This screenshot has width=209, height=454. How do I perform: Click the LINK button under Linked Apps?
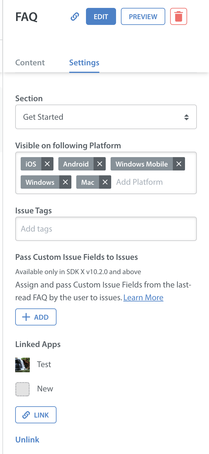point(36,415)
